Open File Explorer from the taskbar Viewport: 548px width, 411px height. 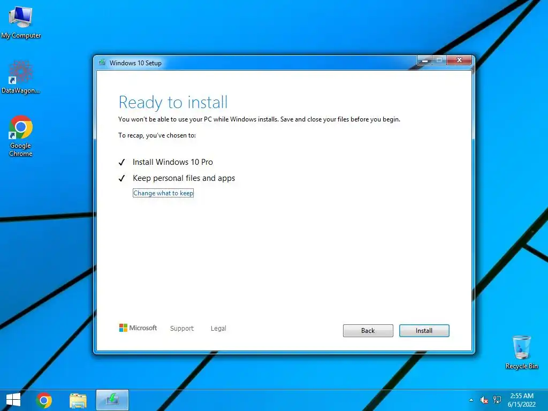[x=78, y=400]
